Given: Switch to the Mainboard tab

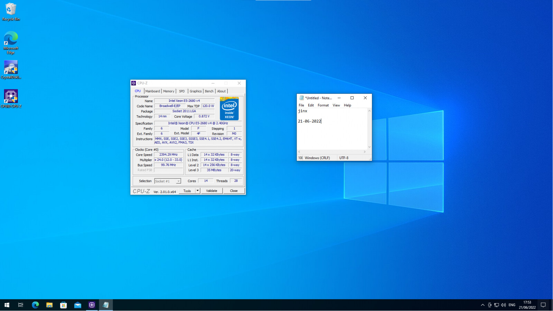Looking at the screenshot, I should tap(152, 91).
